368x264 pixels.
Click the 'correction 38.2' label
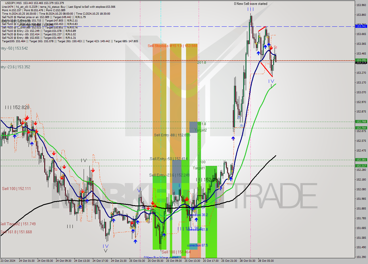[198, 215]
